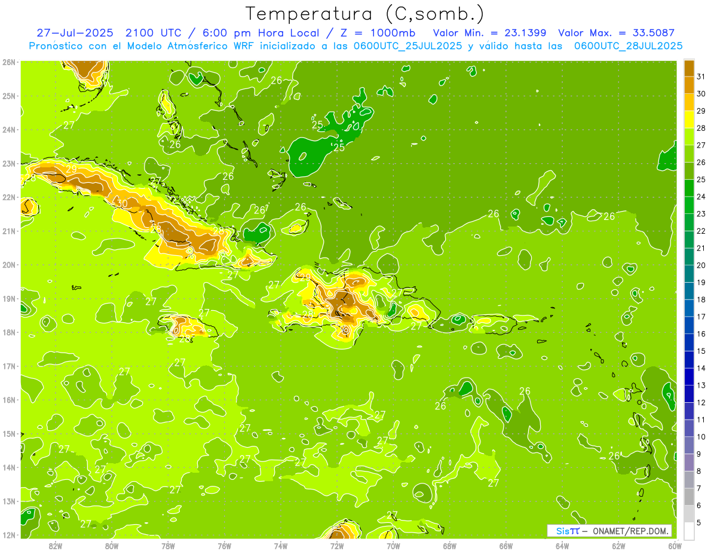Click the '26N' latitude axis label
Image resolution: width=717 pixels, height=554 pixels.
pyautogui.click(x=9, y=62)
